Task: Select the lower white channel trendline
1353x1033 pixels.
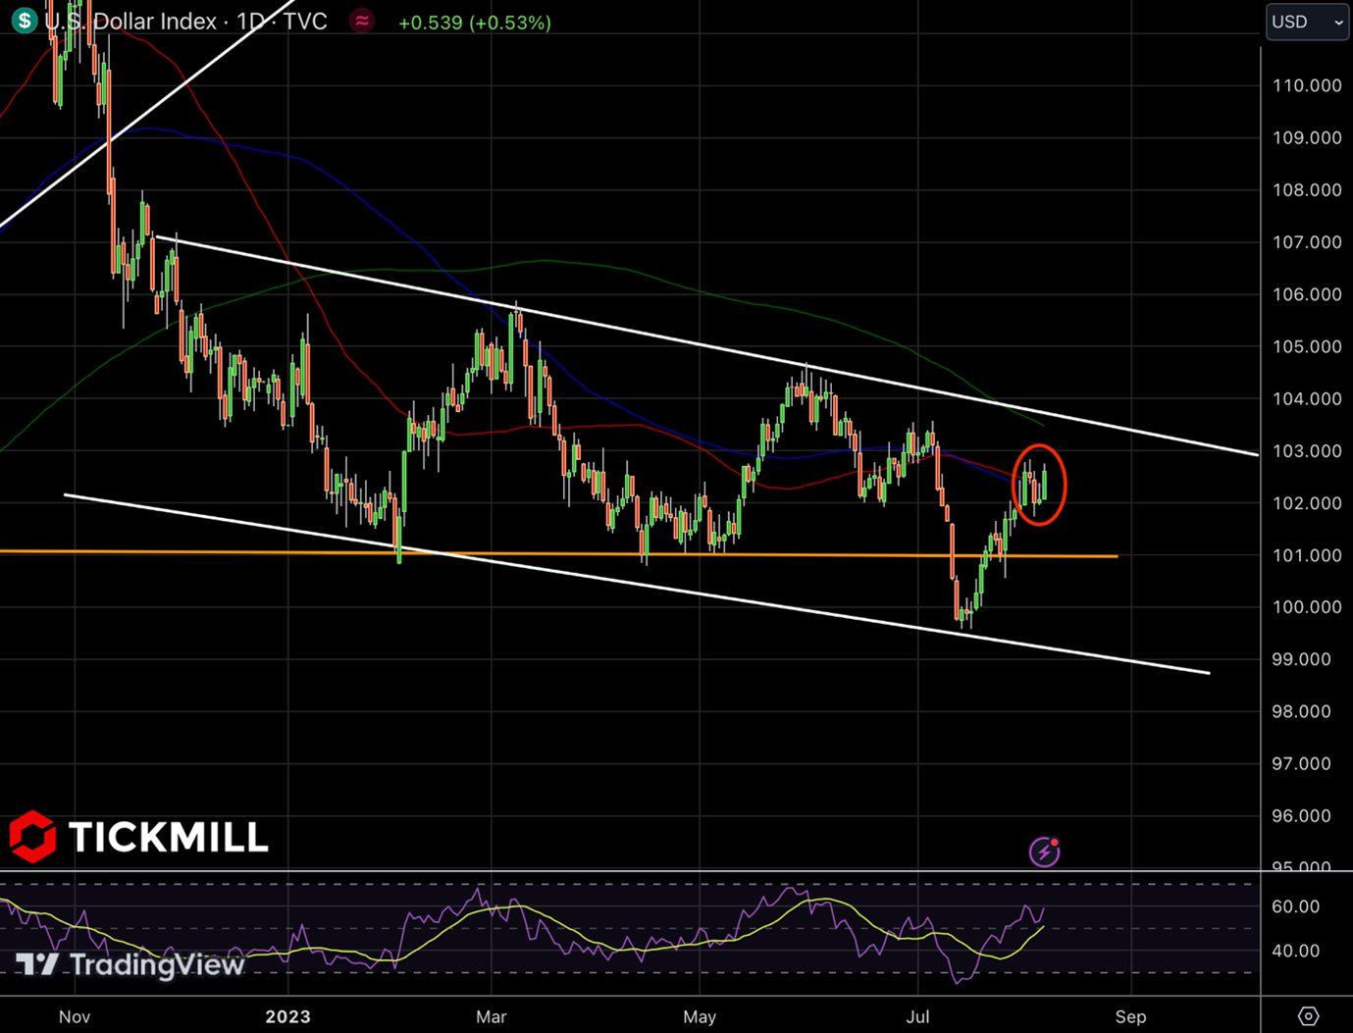Action: pos(638,585)
